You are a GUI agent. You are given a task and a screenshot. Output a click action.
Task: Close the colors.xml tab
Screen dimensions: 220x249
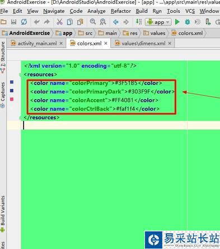click(106, 44)
